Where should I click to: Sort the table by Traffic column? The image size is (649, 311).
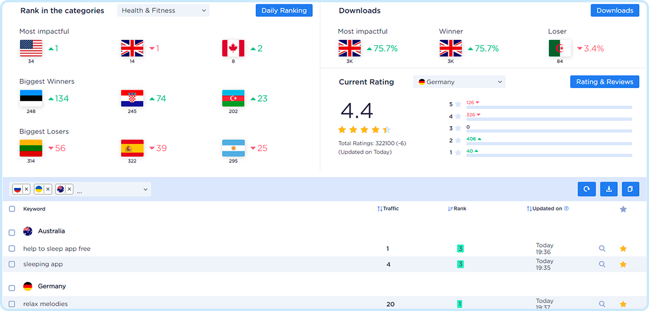pyautogui.click(x=388, y=208)
